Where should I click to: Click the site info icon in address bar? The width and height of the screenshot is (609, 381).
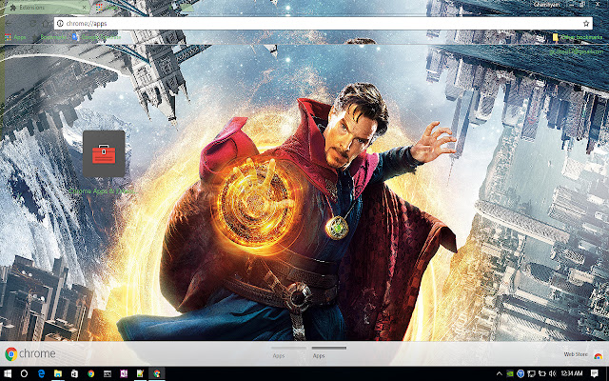coord(60,23)
